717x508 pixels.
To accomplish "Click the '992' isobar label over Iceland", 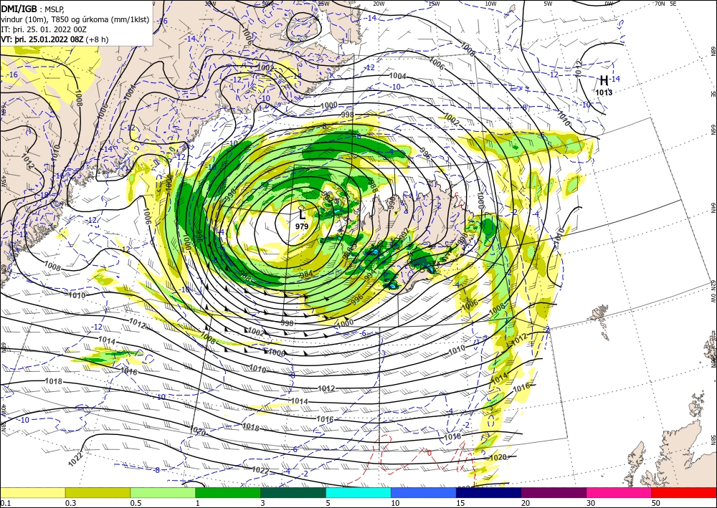I will (x=404, y=234).
